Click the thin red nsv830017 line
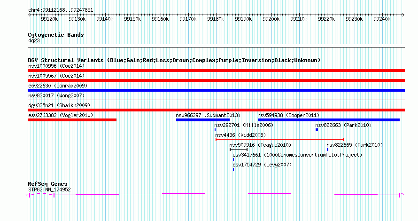 [x=216, y=100]
